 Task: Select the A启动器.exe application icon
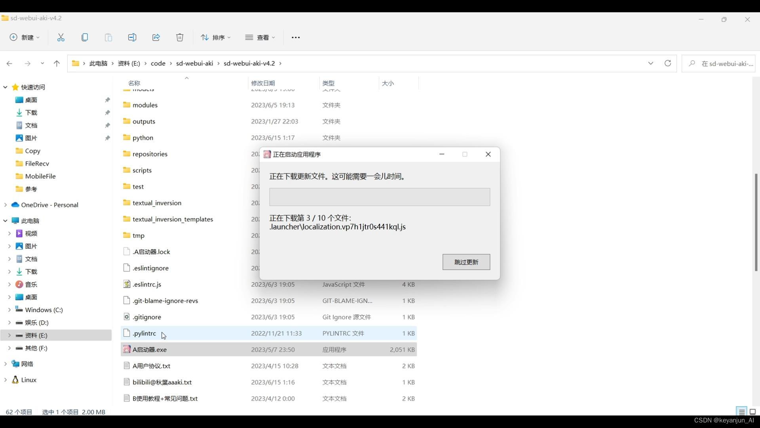pyautogui.click(x=127, y=349)
